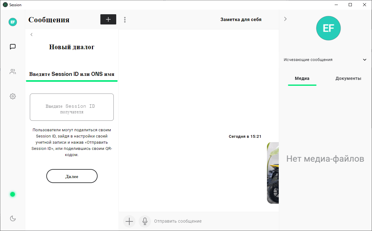Go back using the arrow above Новый диалог

(31, 34)
